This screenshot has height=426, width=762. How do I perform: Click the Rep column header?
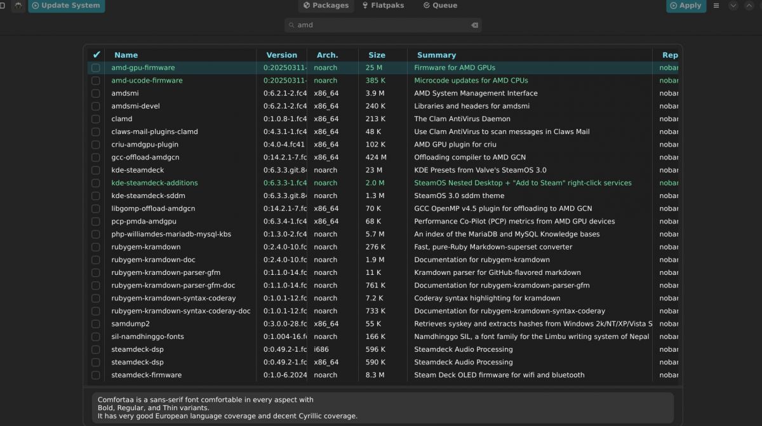tap(670, 55)
